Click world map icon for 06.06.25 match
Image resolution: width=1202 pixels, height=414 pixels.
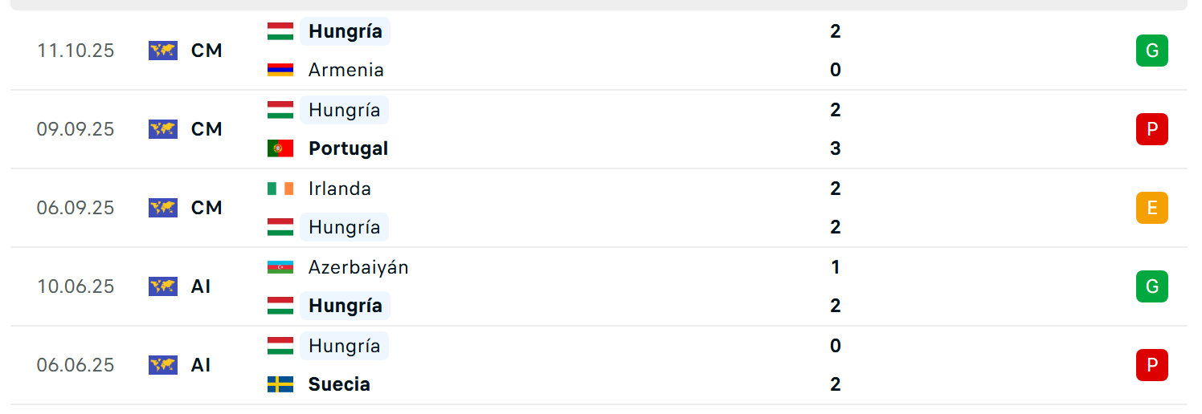click(x=163, y=365)
